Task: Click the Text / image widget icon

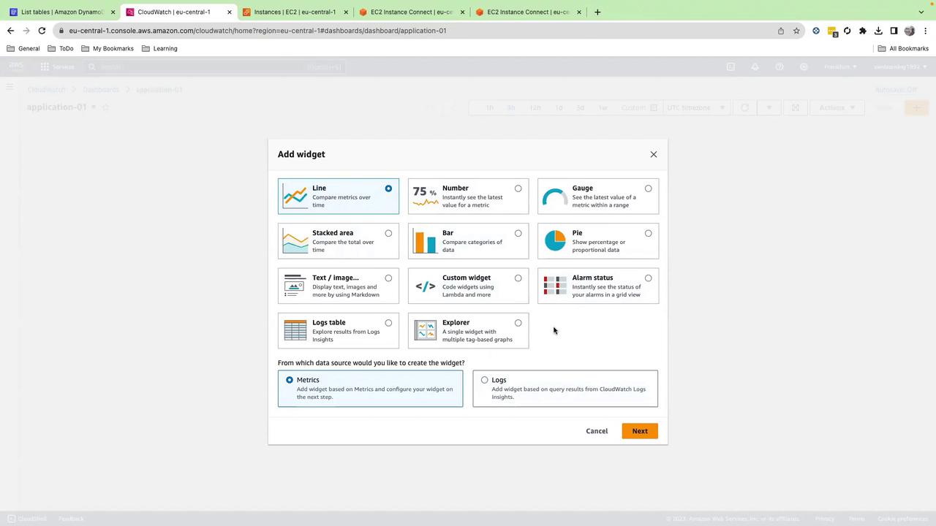Action: (295, 286)
